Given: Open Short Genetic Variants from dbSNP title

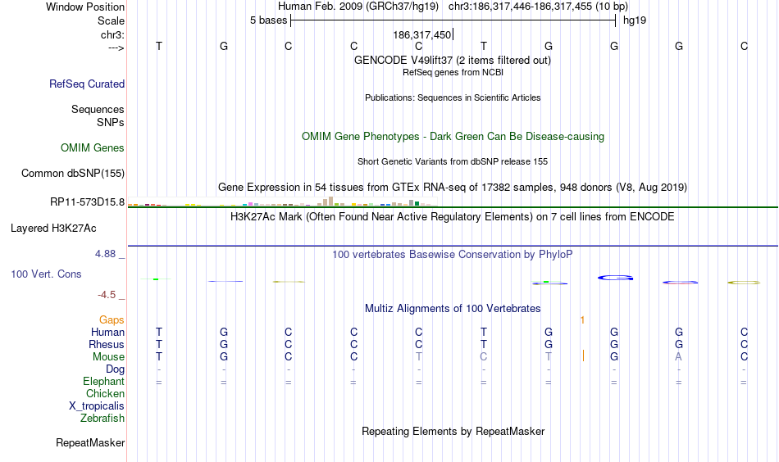Looking at the screenshot, I should point(453,161).
